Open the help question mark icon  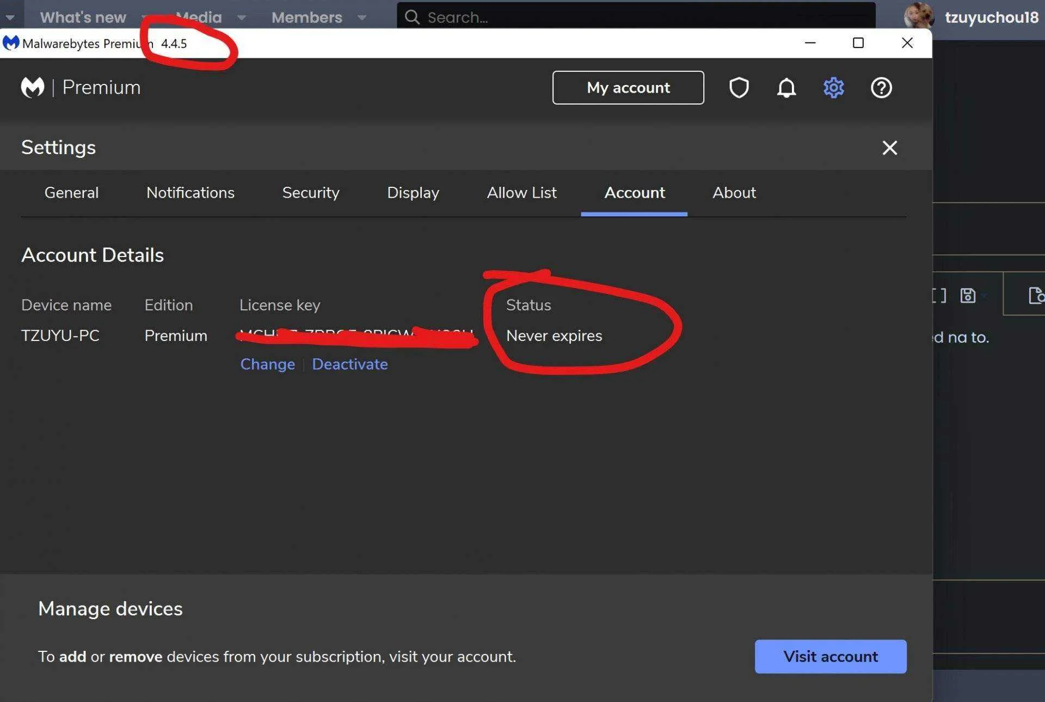click(881, 88)
